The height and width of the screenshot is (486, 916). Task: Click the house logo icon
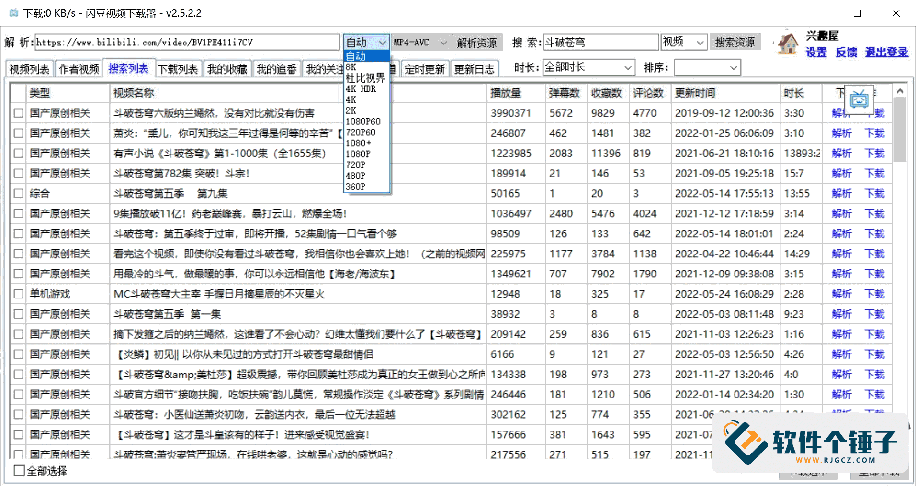tap(788, 43)
